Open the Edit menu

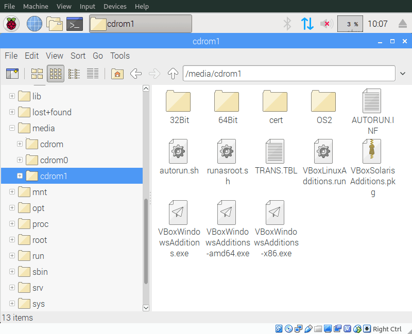pos(31,56)
